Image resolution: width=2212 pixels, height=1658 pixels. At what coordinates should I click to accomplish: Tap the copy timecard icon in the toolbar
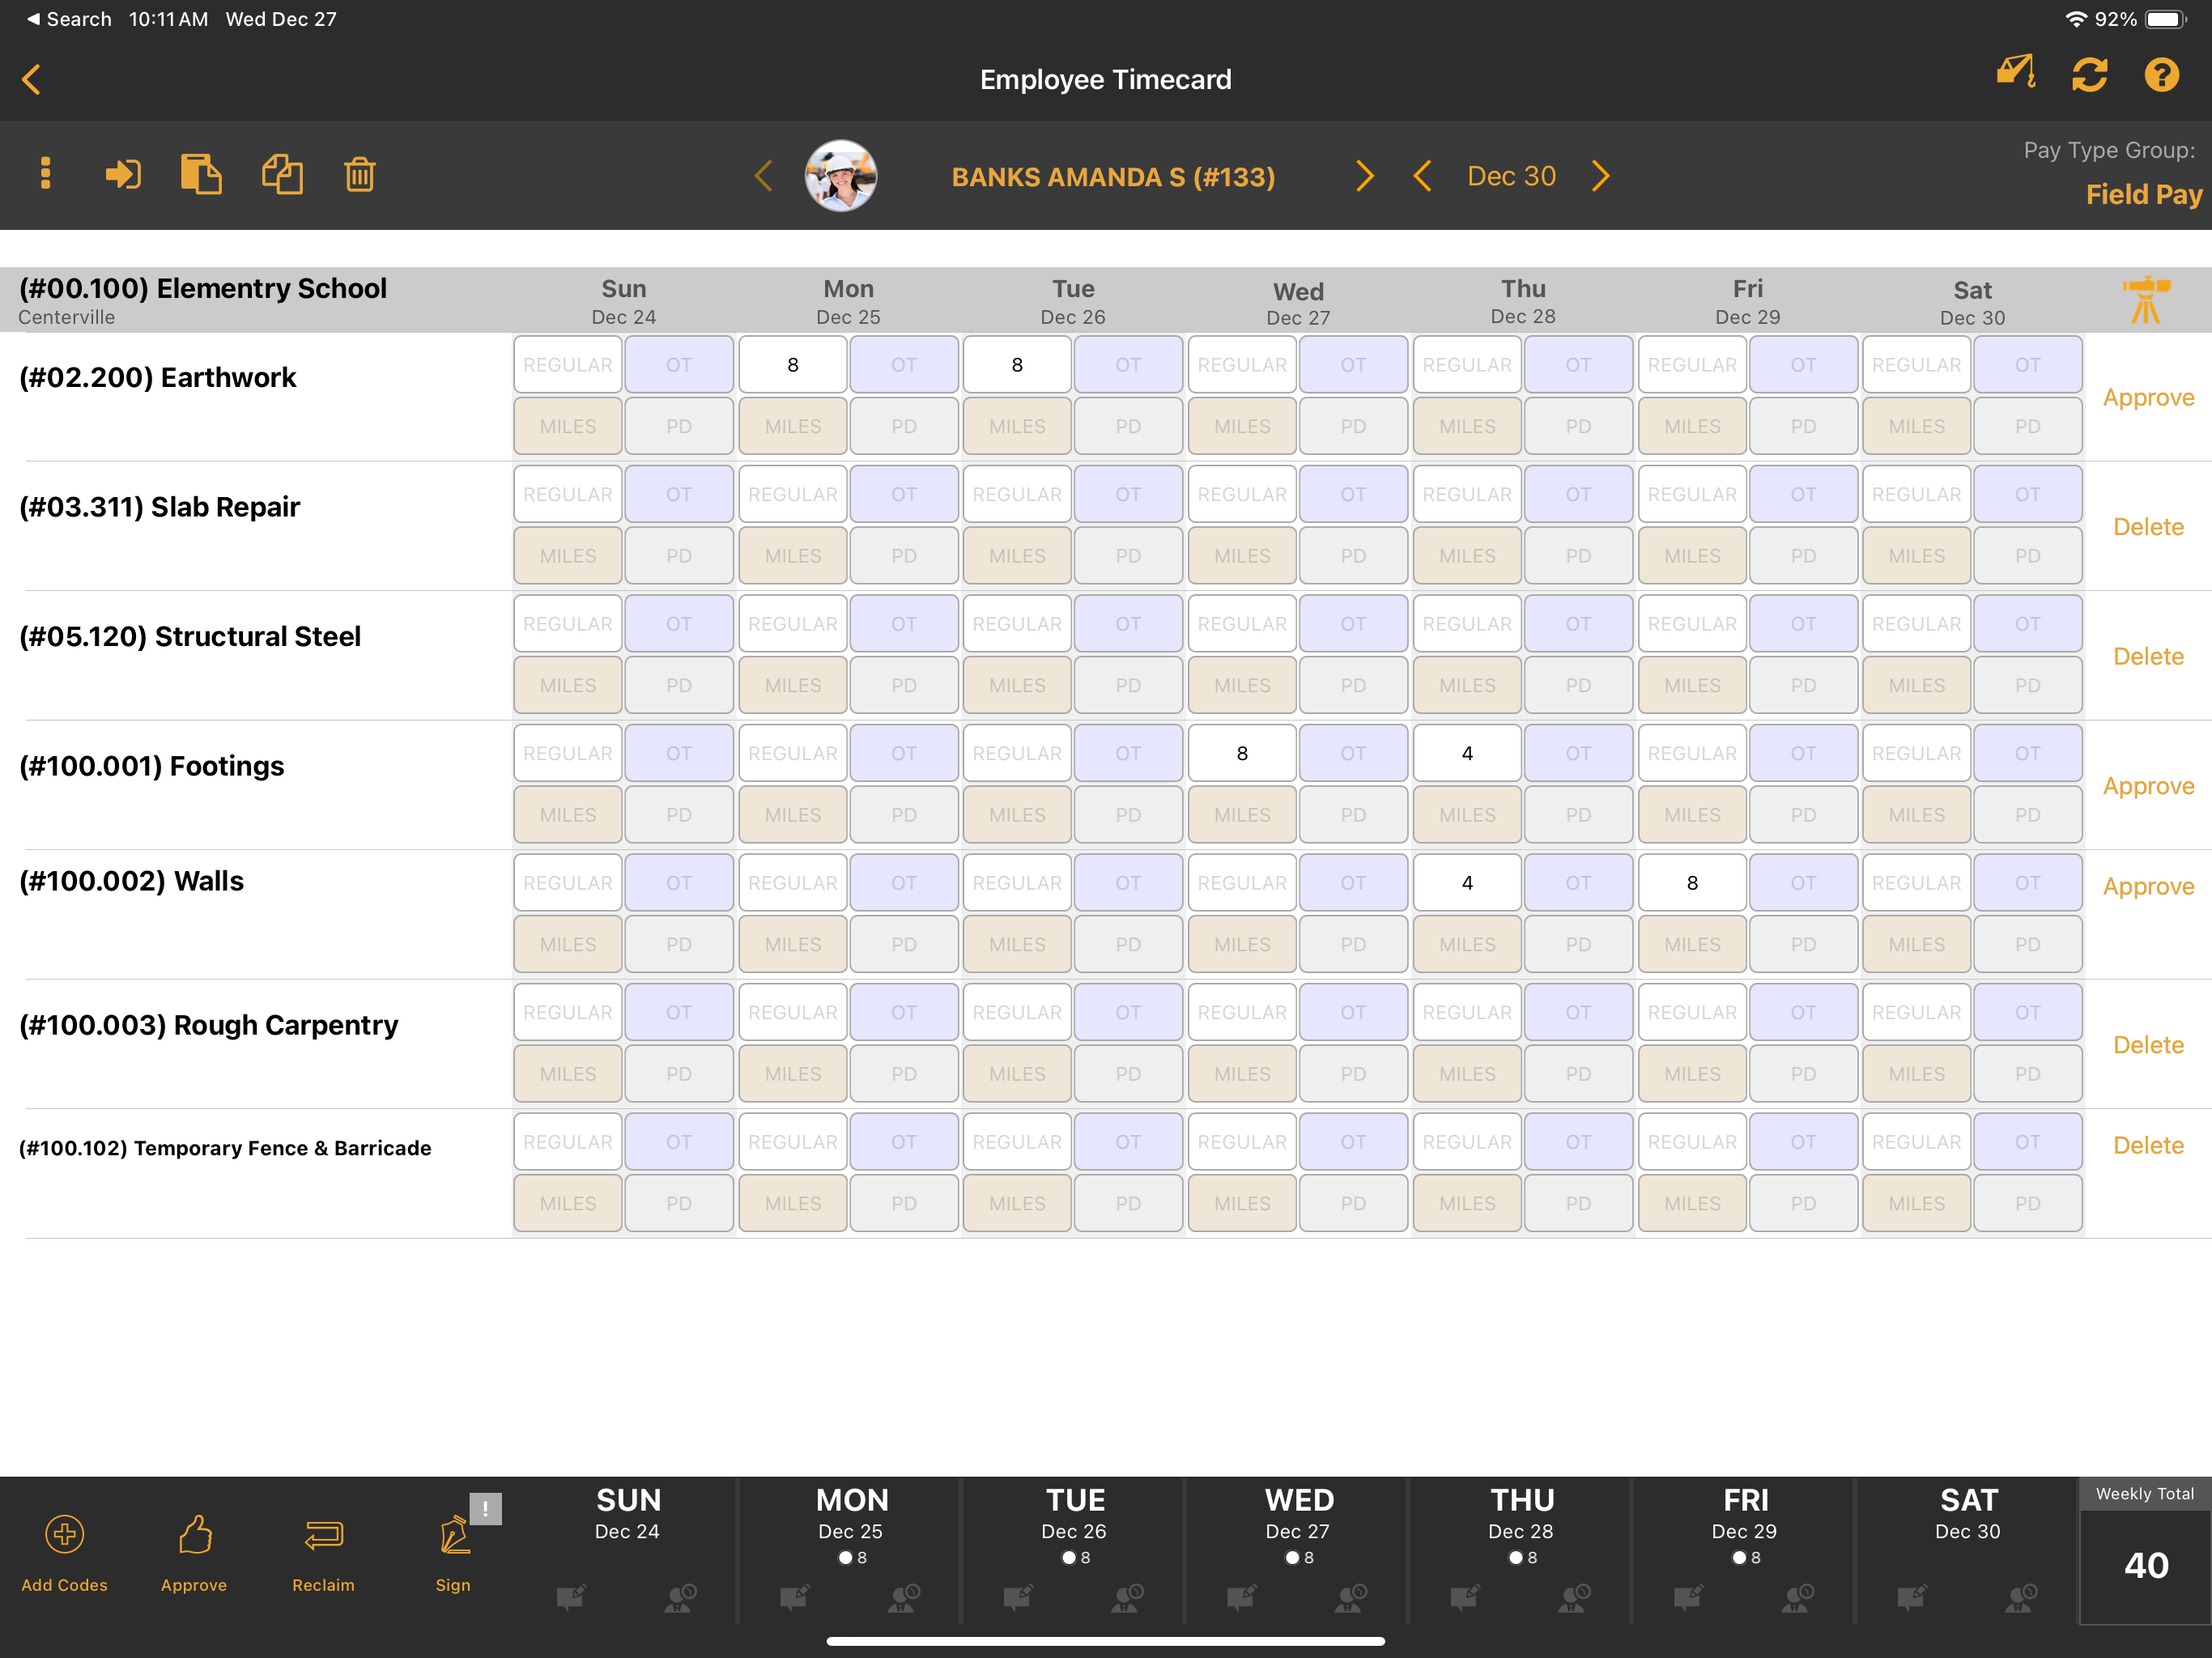201,174
